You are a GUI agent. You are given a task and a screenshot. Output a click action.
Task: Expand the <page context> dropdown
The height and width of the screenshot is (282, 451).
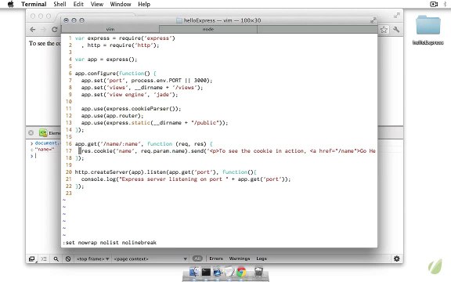coord(150,259)
